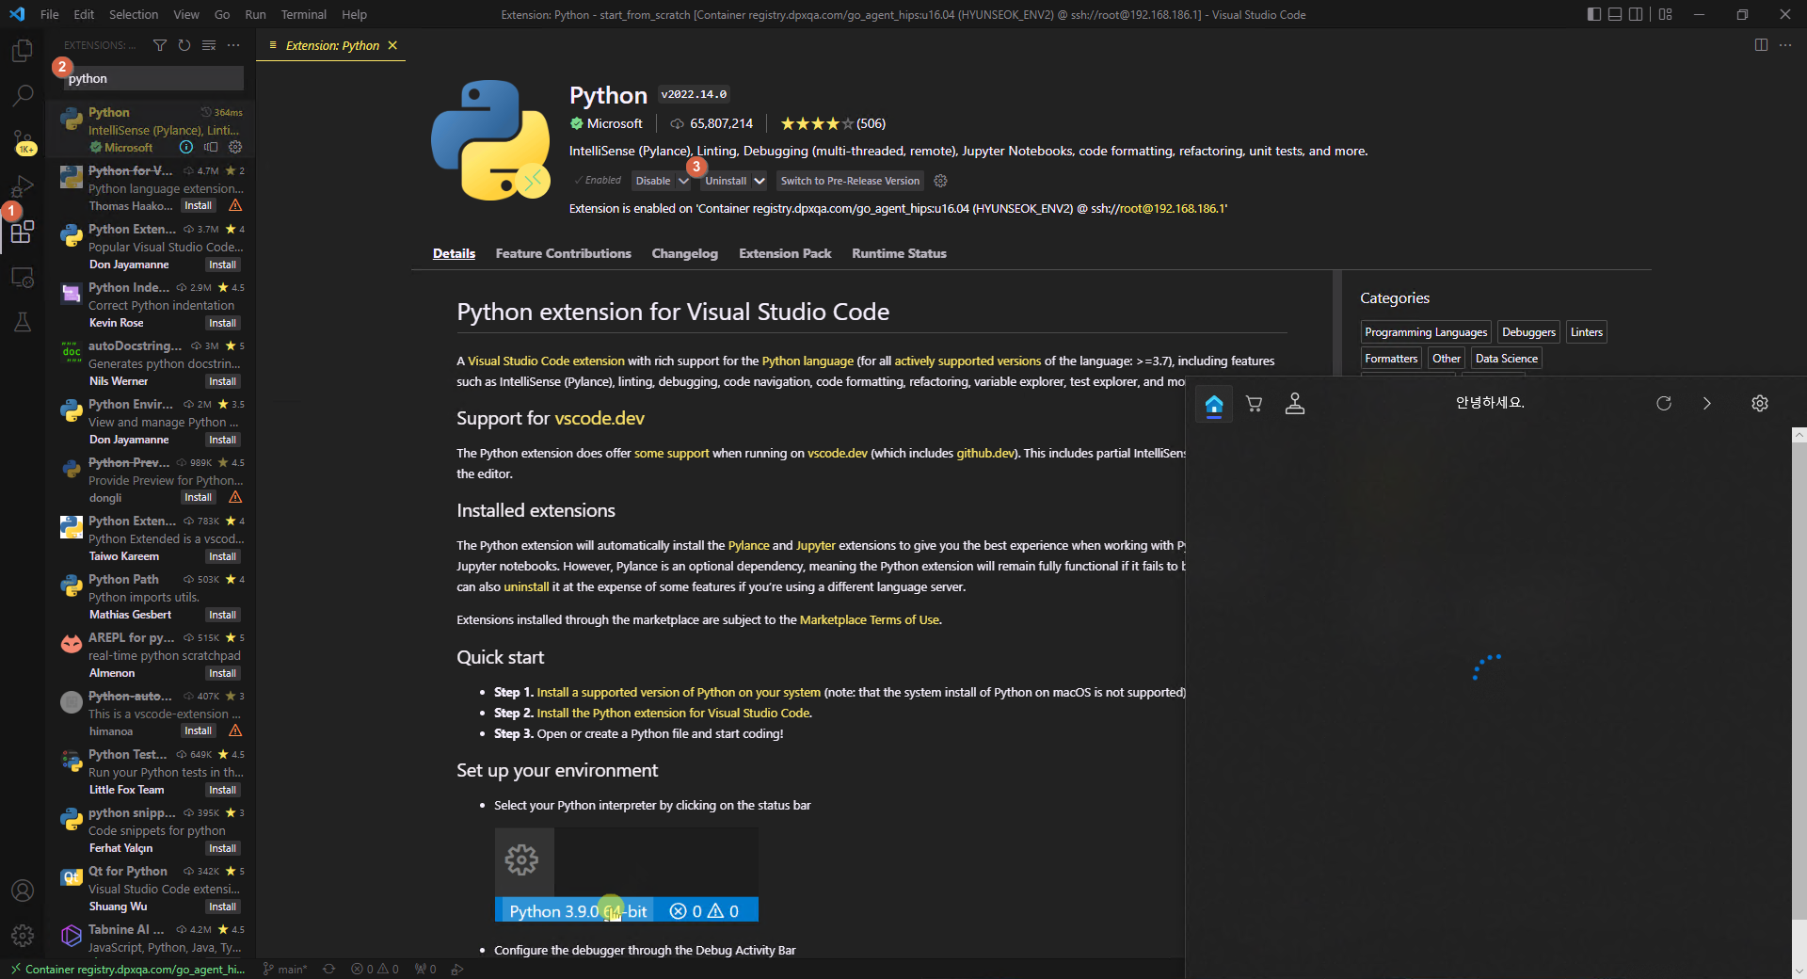This screenshot has height=979, width=1807.
Task: Click the Pylance link in Installed extensions
Action: [x=748, y=545]
